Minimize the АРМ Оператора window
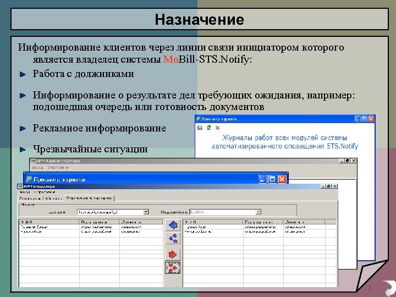This screenshot has width=396, height=297. point(323,186)
